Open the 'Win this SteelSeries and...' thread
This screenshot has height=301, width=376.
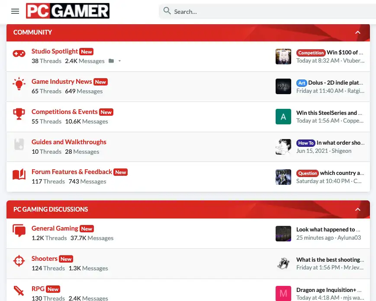pos(329,113)
